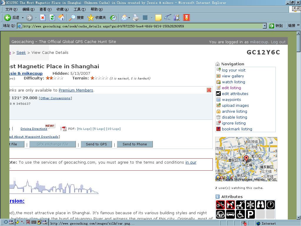This screenshot has height=226, width=301.
Task: Click the yellow note toolbar icon
Action: pos(158,18)
